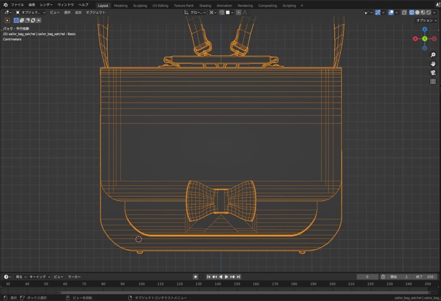Jump to the timeline end frame
This screenshot has width=441, height=301.
[238, 277]
